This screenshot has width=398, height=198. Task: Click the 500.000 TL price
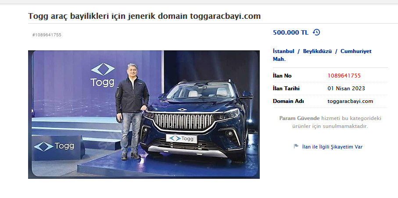click(x=290, y=32)
